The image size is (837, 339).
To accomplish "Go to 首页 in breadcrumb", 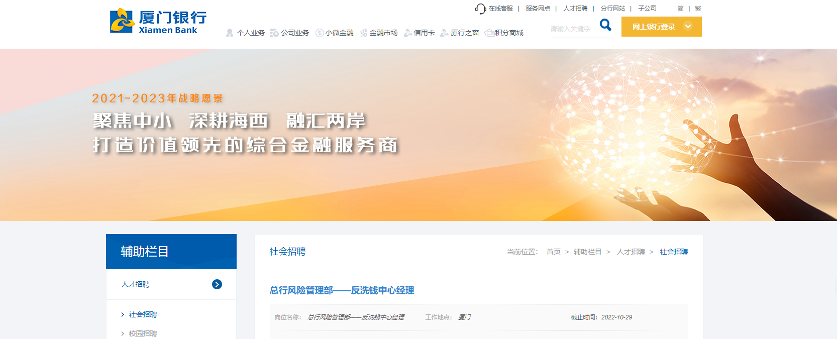I will [x=554, y=252].
